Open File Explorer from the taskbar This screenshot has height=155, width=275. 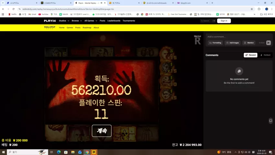click(x=73, y=152)
